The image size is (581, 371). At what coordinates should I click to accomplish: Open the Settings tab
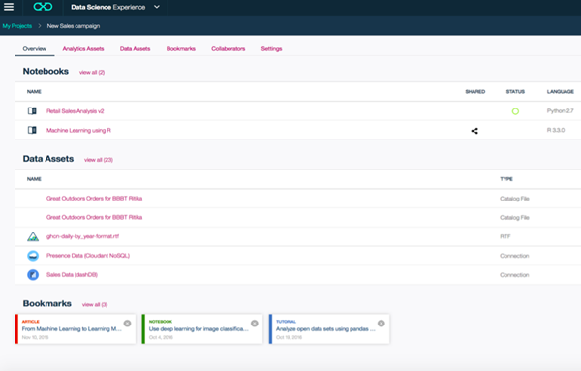point(271,49)
